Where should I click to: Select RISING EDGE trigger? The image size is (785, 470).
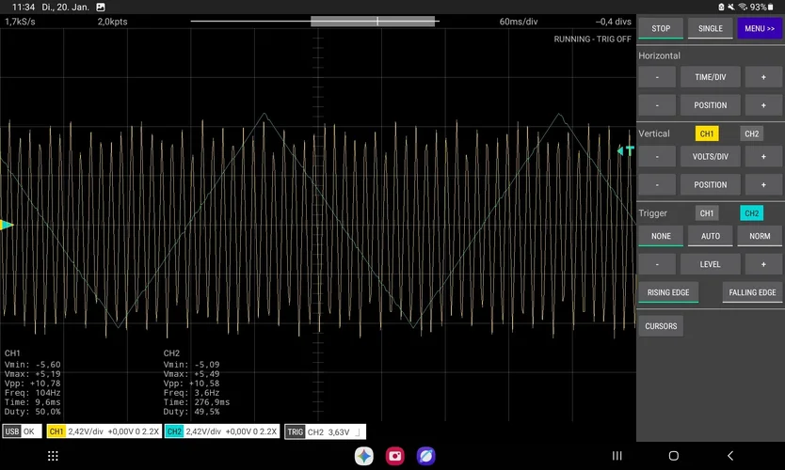668,292
